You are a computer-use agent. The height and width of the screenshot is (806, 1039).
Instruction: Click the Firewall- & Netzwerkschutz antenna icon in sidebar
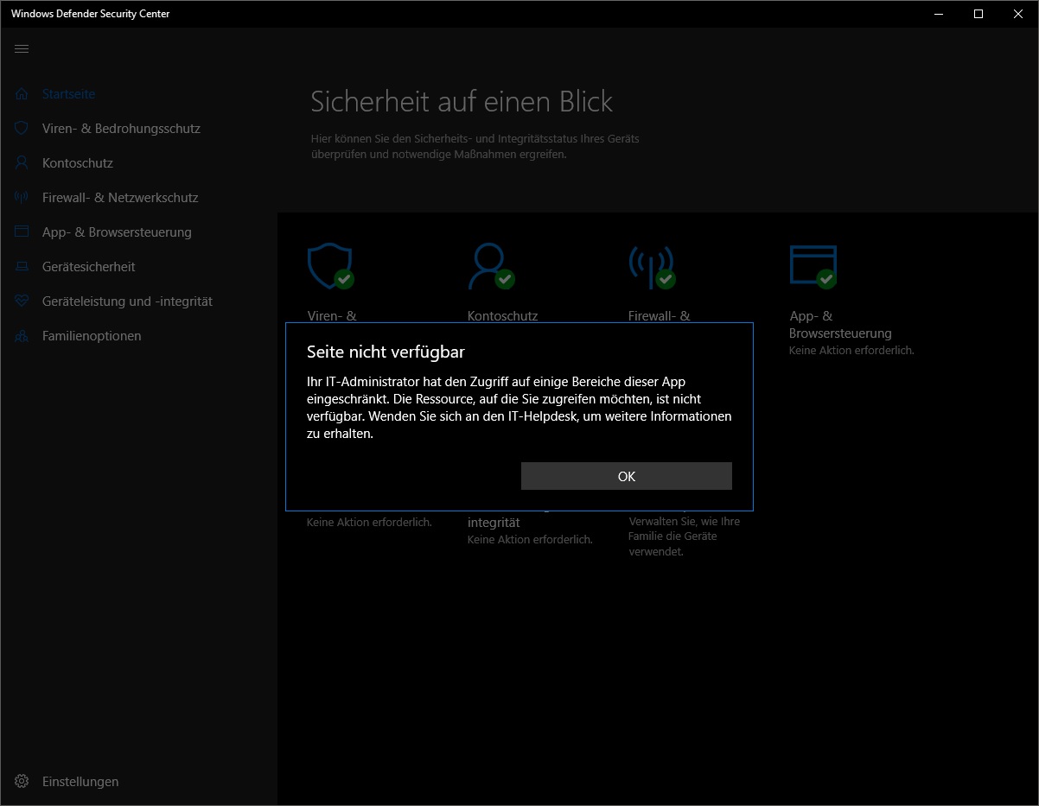[22, 198]
